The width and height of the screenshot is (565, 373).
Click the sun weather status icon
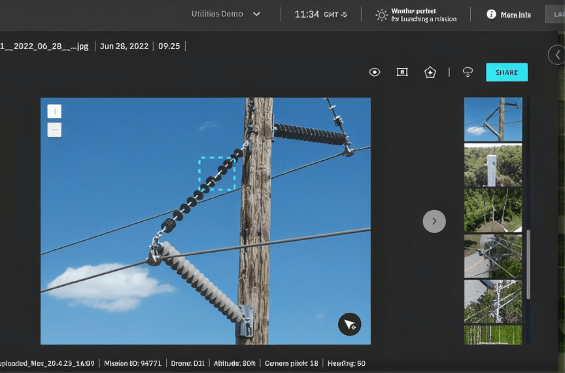pyautogui.click(x=381, y=15)
